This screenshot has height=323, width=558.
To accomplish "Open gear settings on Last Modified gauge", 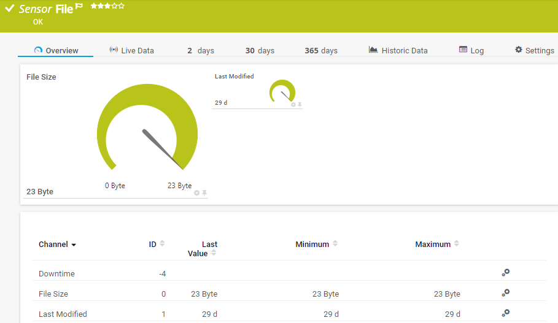I will click(293, 104).
